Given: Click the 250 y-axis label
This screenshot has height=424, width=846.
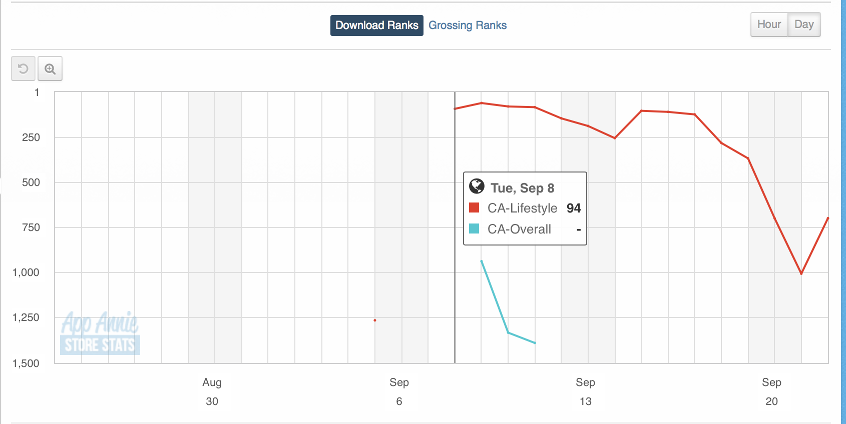Looking at the screenshot, I should click(x=31, y=137).
